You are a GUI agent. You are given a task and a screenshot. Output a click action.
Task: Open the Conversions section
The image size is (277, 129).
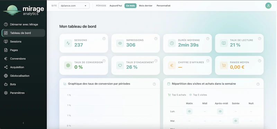(23, 59)
